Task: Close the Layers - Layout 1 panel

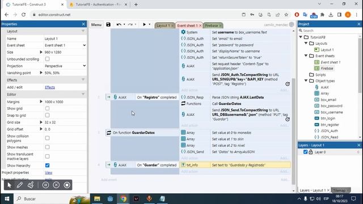Action: click(x=359, y=145)
